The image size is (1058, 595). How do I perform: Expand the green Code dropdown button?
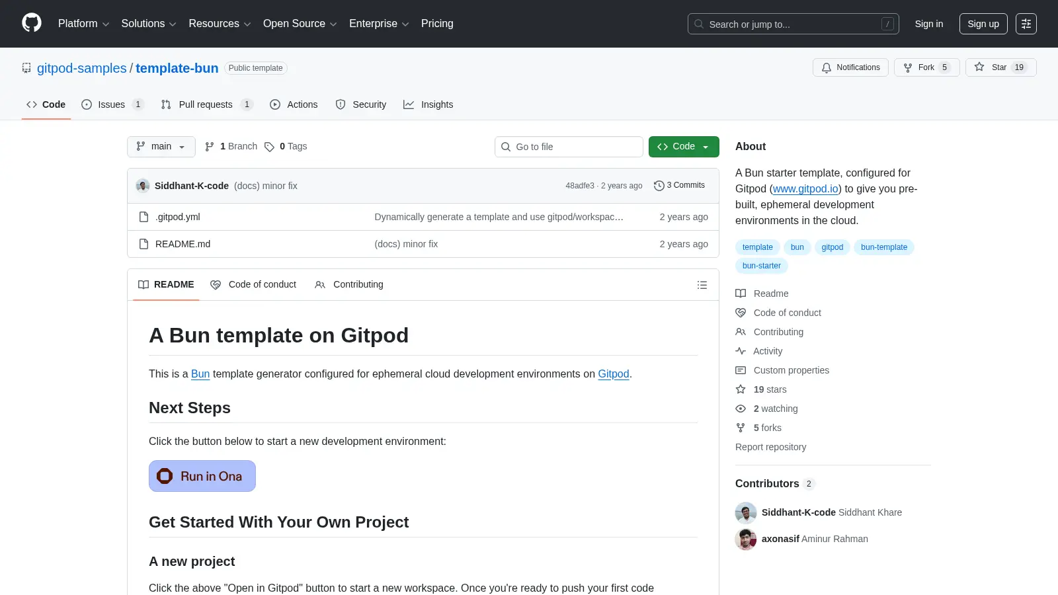click(x=684, y=147)
